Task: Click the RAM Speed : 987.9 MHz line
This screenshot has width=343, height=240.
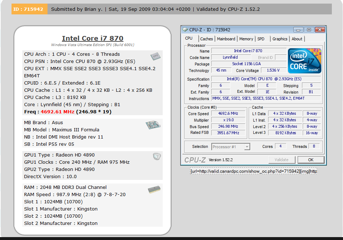Action: tap(75, 195)
